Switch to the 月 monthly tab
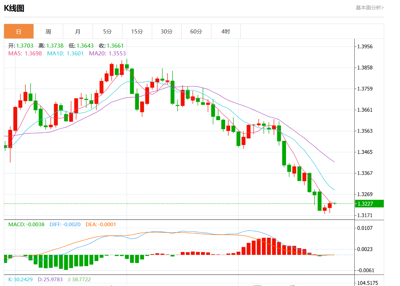Screen dimensions: 400x286 click(78, 31)
